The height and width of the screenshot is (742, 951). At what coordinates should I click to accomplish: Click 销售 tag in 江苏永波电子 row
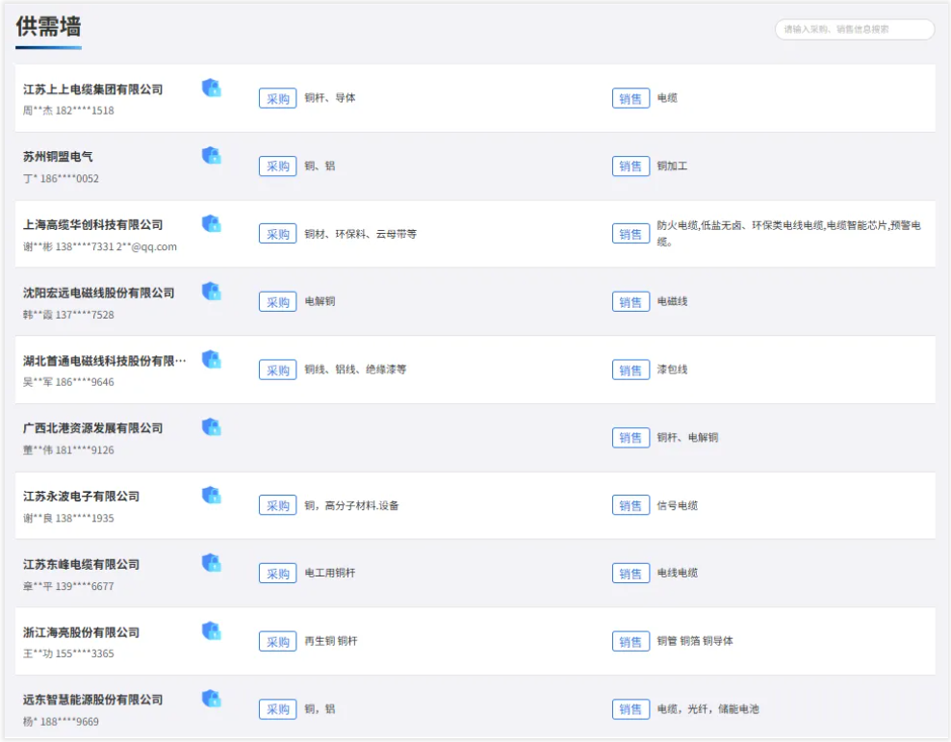[x=630, y=505]
